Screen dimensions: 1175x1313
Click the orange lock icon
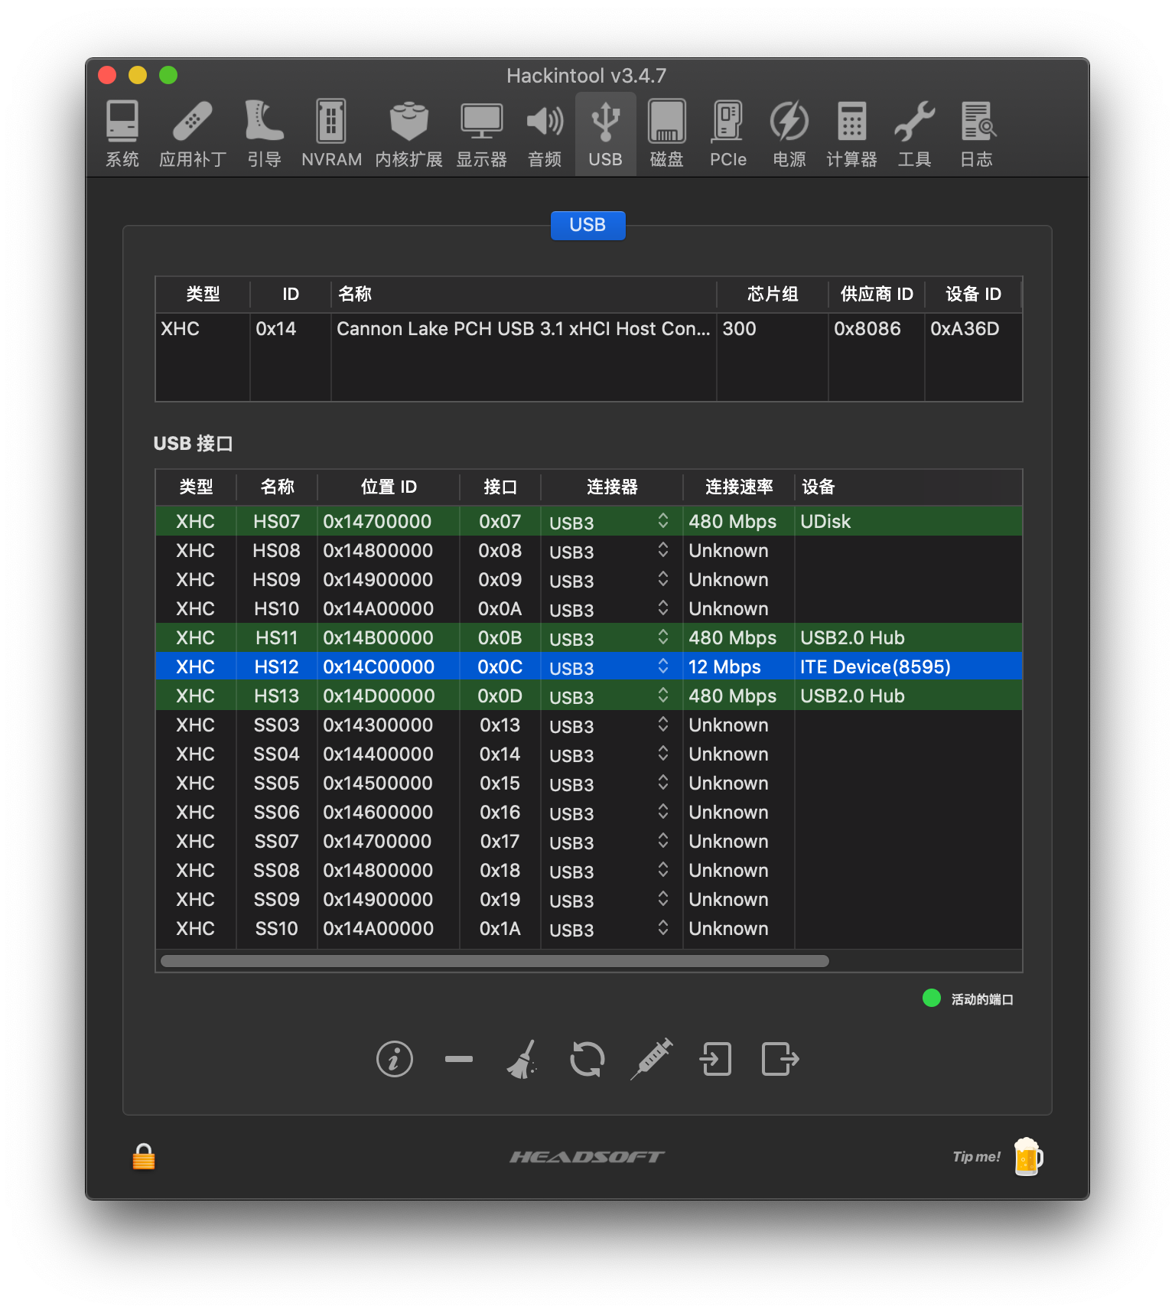pyautogui.click(x=144, y=1157)
